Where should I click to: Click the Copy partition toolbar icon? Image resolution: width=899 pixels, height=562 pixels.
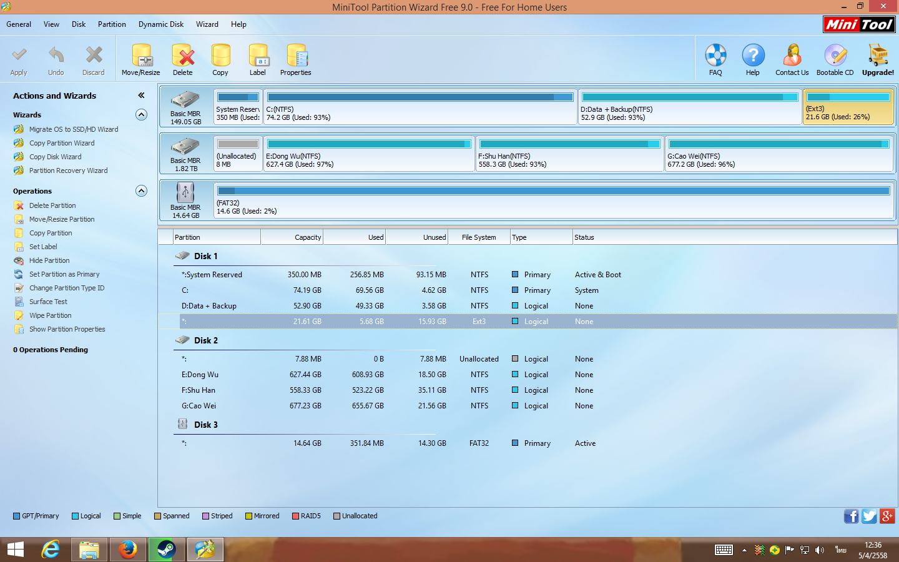tap(220, 56)
